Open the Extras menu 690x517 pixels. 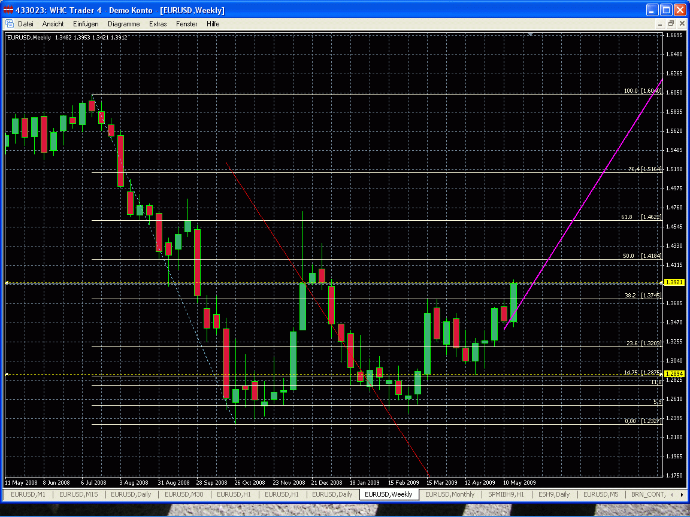click(158, 24)
